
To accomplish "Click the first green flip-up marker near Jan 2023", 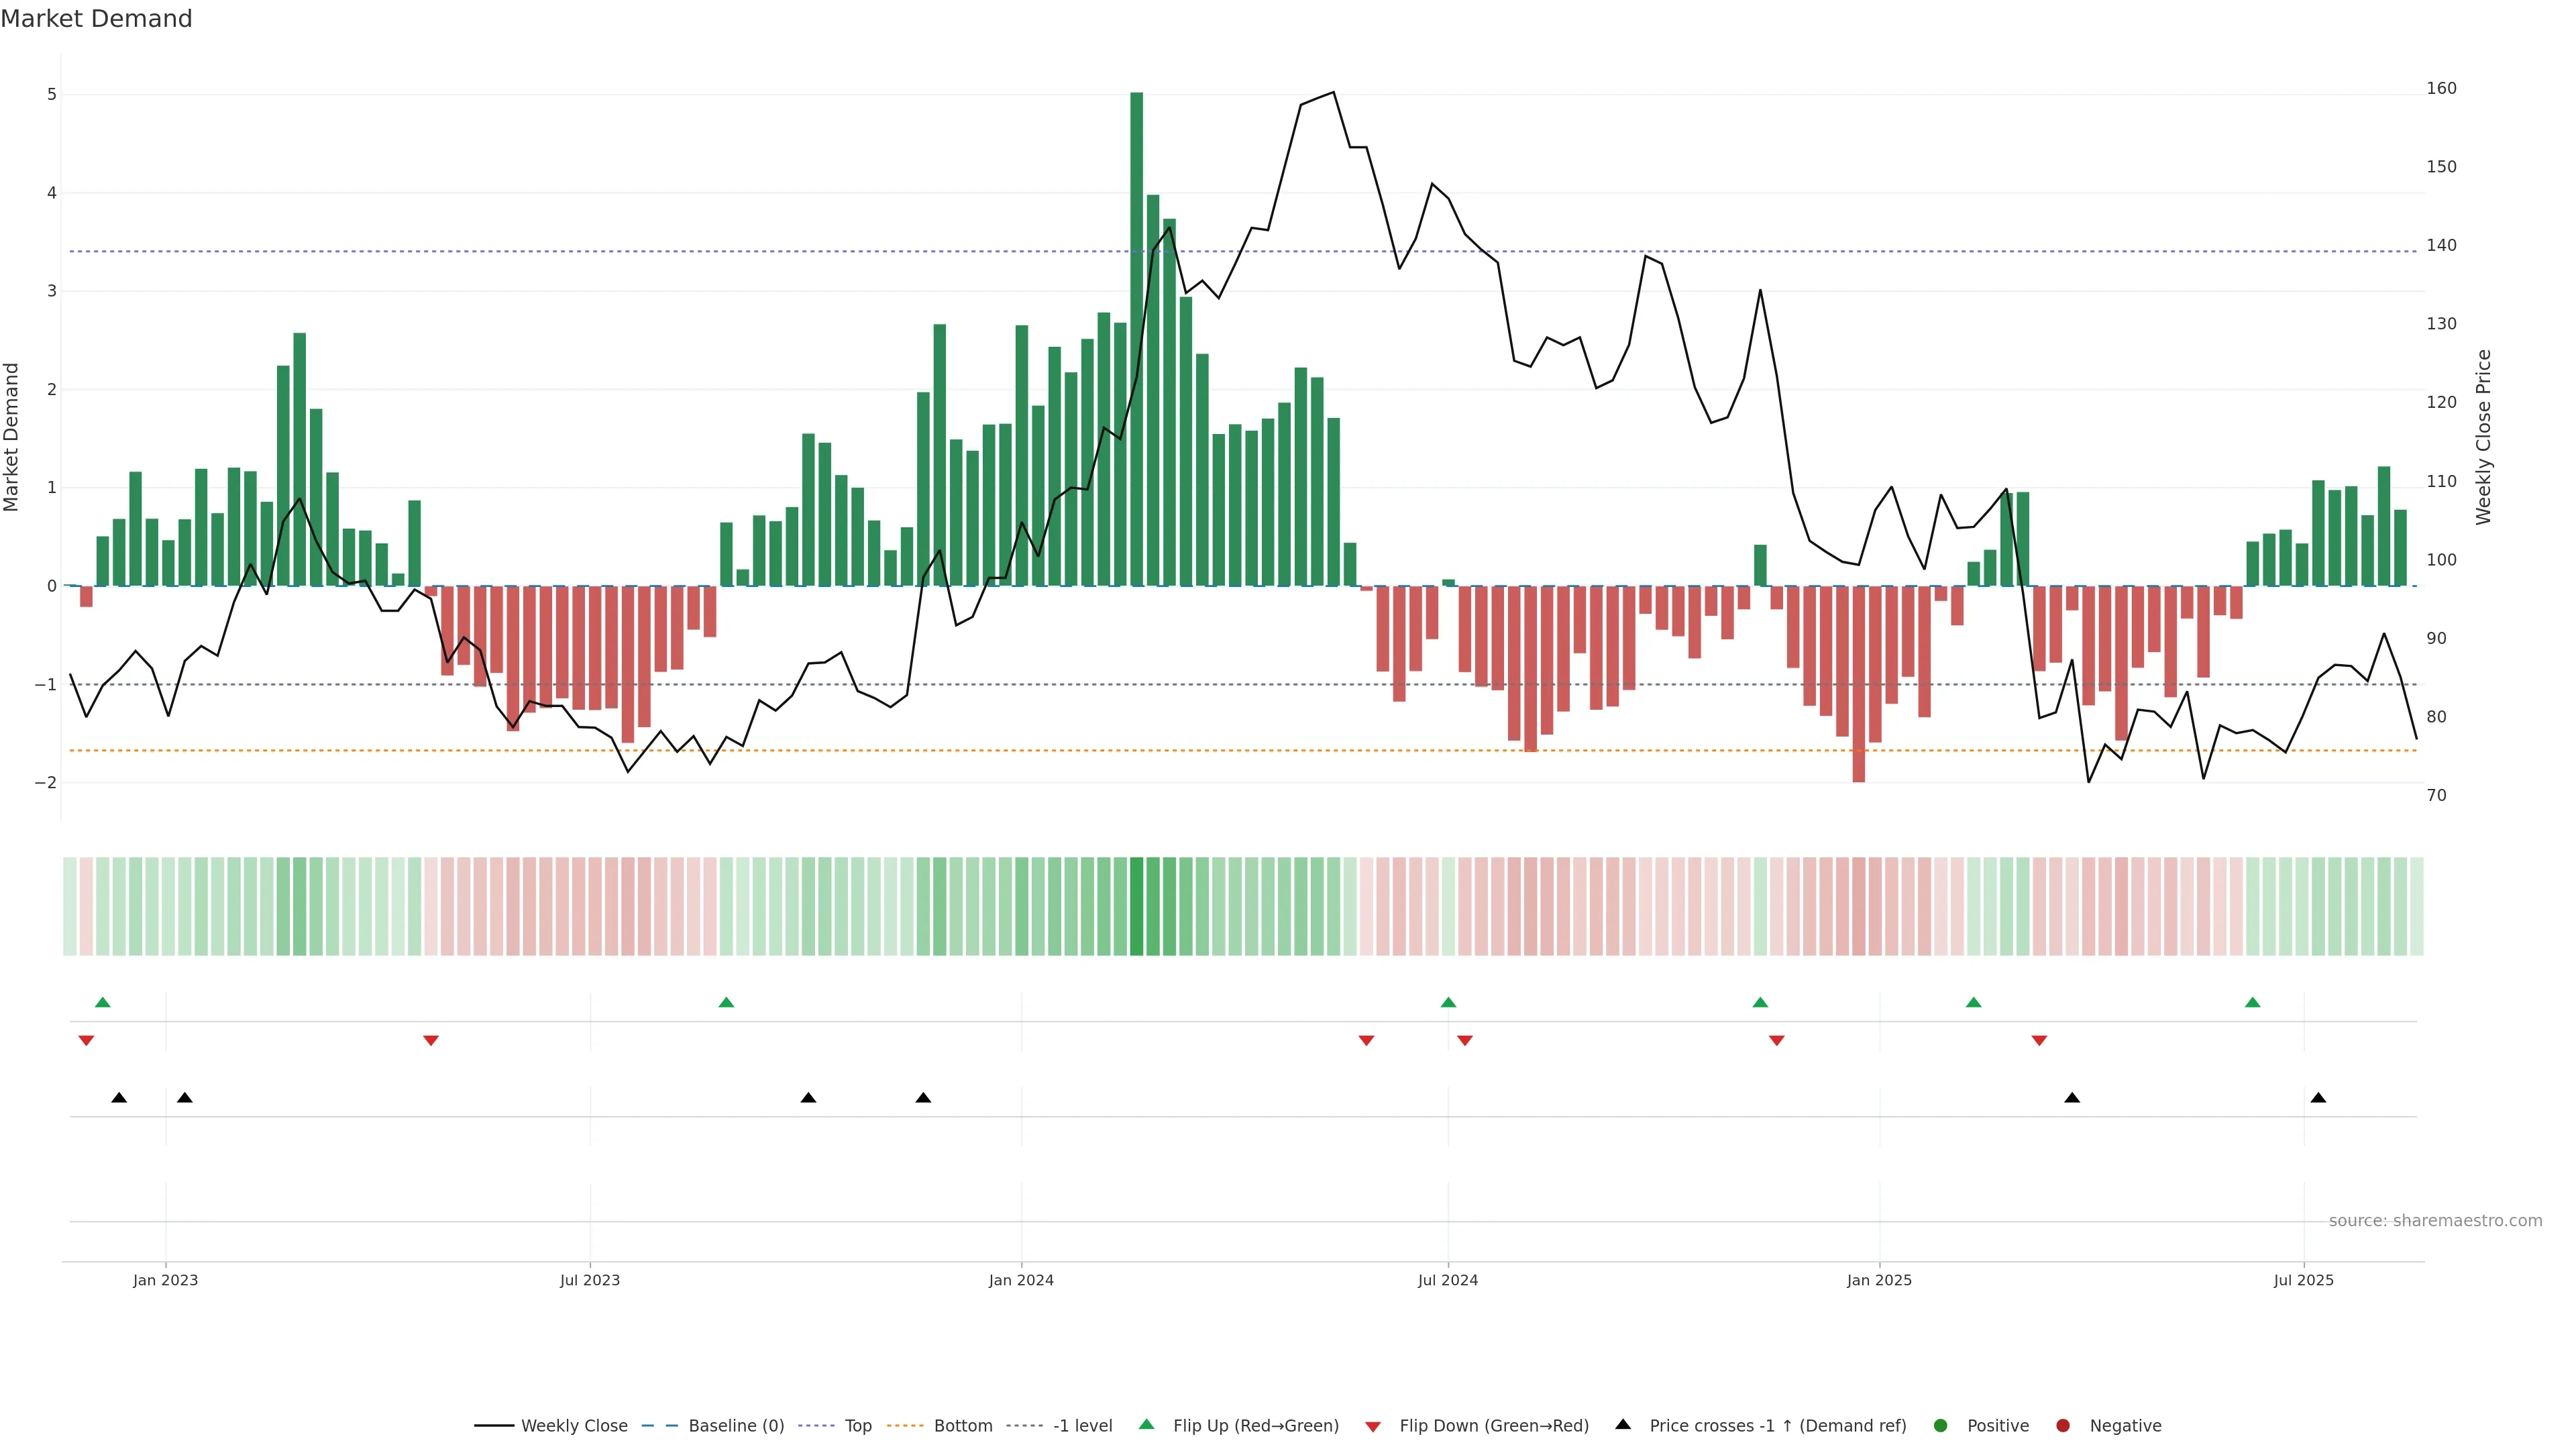I will 102,1002.
